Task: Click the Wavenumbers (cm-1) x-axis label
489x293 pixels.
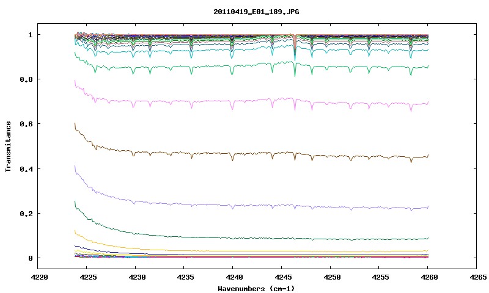Action: [256, 289]
